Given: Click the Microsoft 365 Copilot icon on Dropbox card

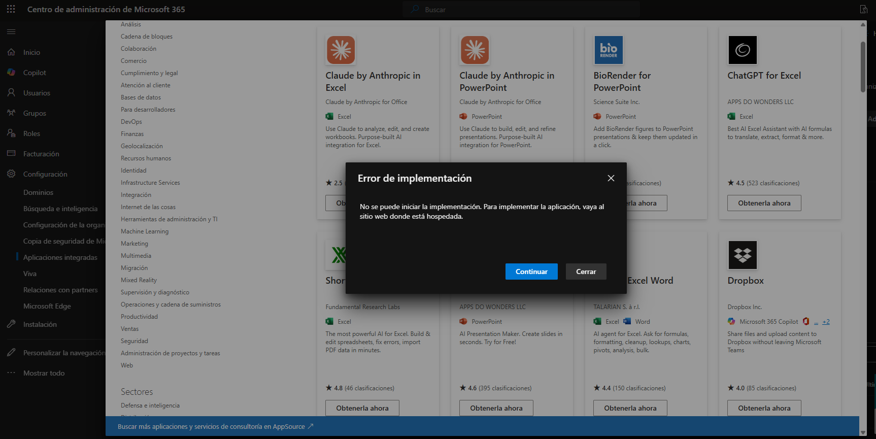Looking at the screenshot, I should 731,322.
